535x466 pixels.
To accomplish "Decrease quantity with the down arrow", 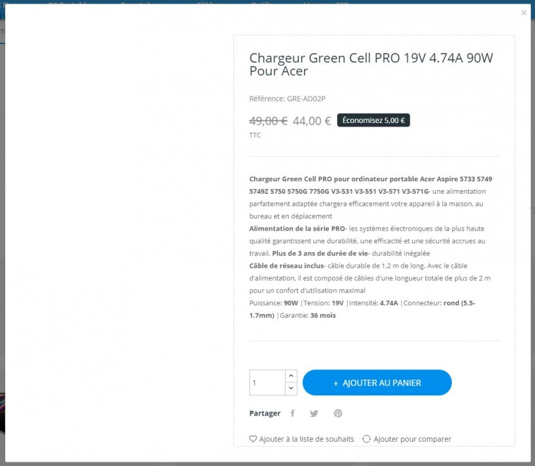I will [x=291, y=388].
